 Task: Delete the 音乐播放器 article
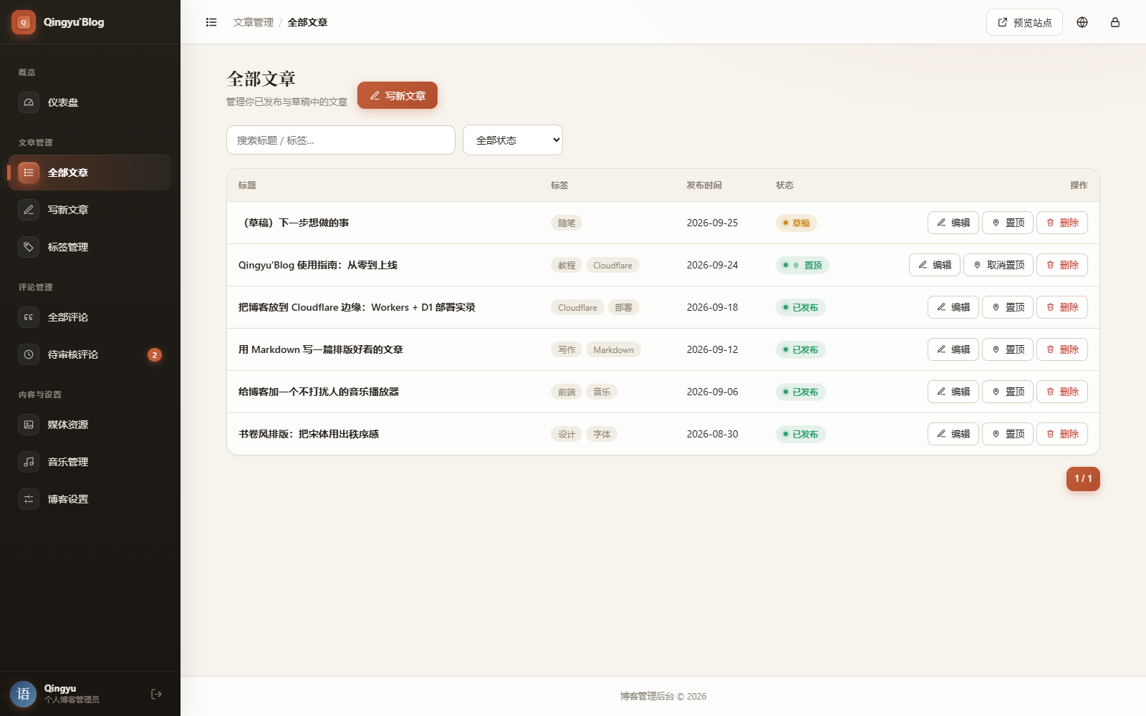[1062, 392]
